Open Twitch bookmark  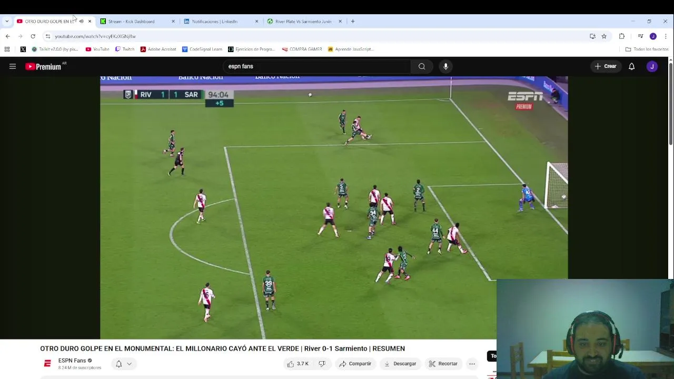[125, 49]
